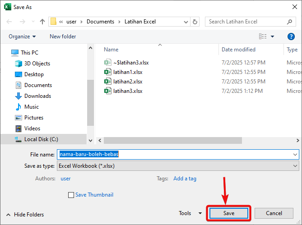Click the search magnifier icon
This screenshot has width=302, height=225.
click(289, 22)
